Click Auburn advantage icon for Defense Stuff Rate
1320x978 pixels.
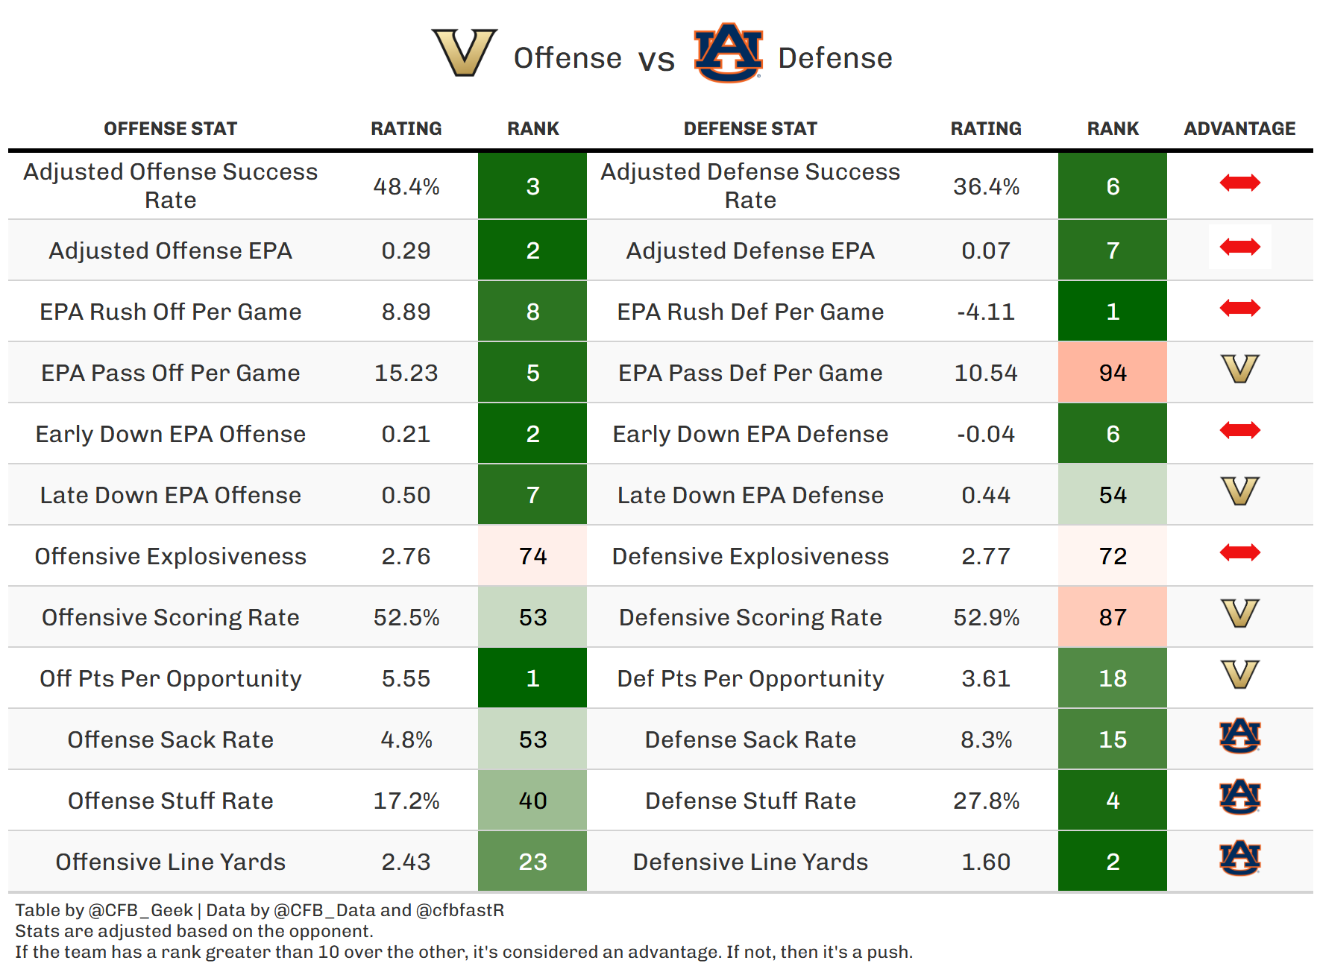[x=1239, y=797]
